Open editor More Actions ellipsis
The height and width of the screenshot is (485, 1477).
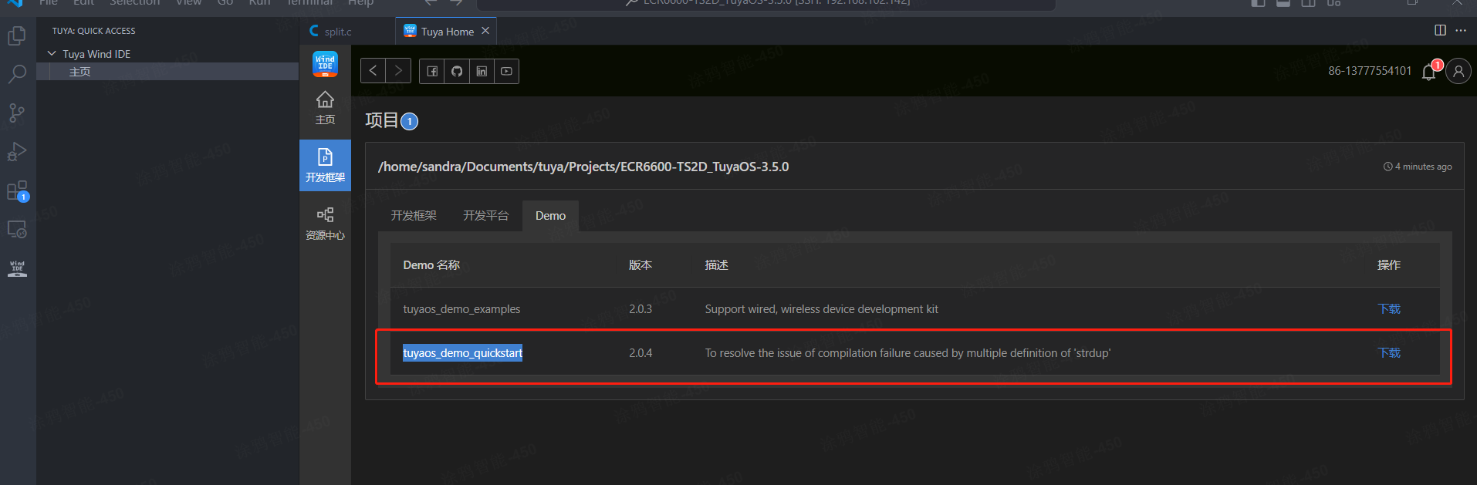(x=1461, y=30)
